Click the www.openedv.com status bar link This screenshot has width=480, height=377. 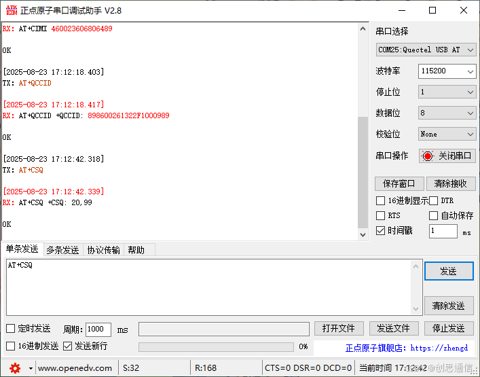point(75,367)
